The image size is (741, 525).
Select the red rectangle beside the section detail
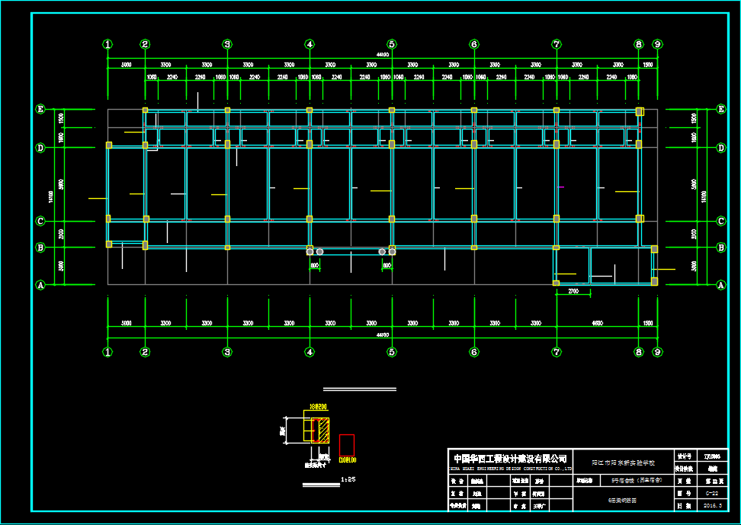(347, 445)
